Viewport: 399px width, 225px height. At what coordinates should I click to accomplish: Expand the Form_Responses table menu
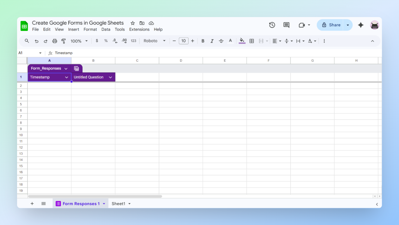tap(66, 69)
